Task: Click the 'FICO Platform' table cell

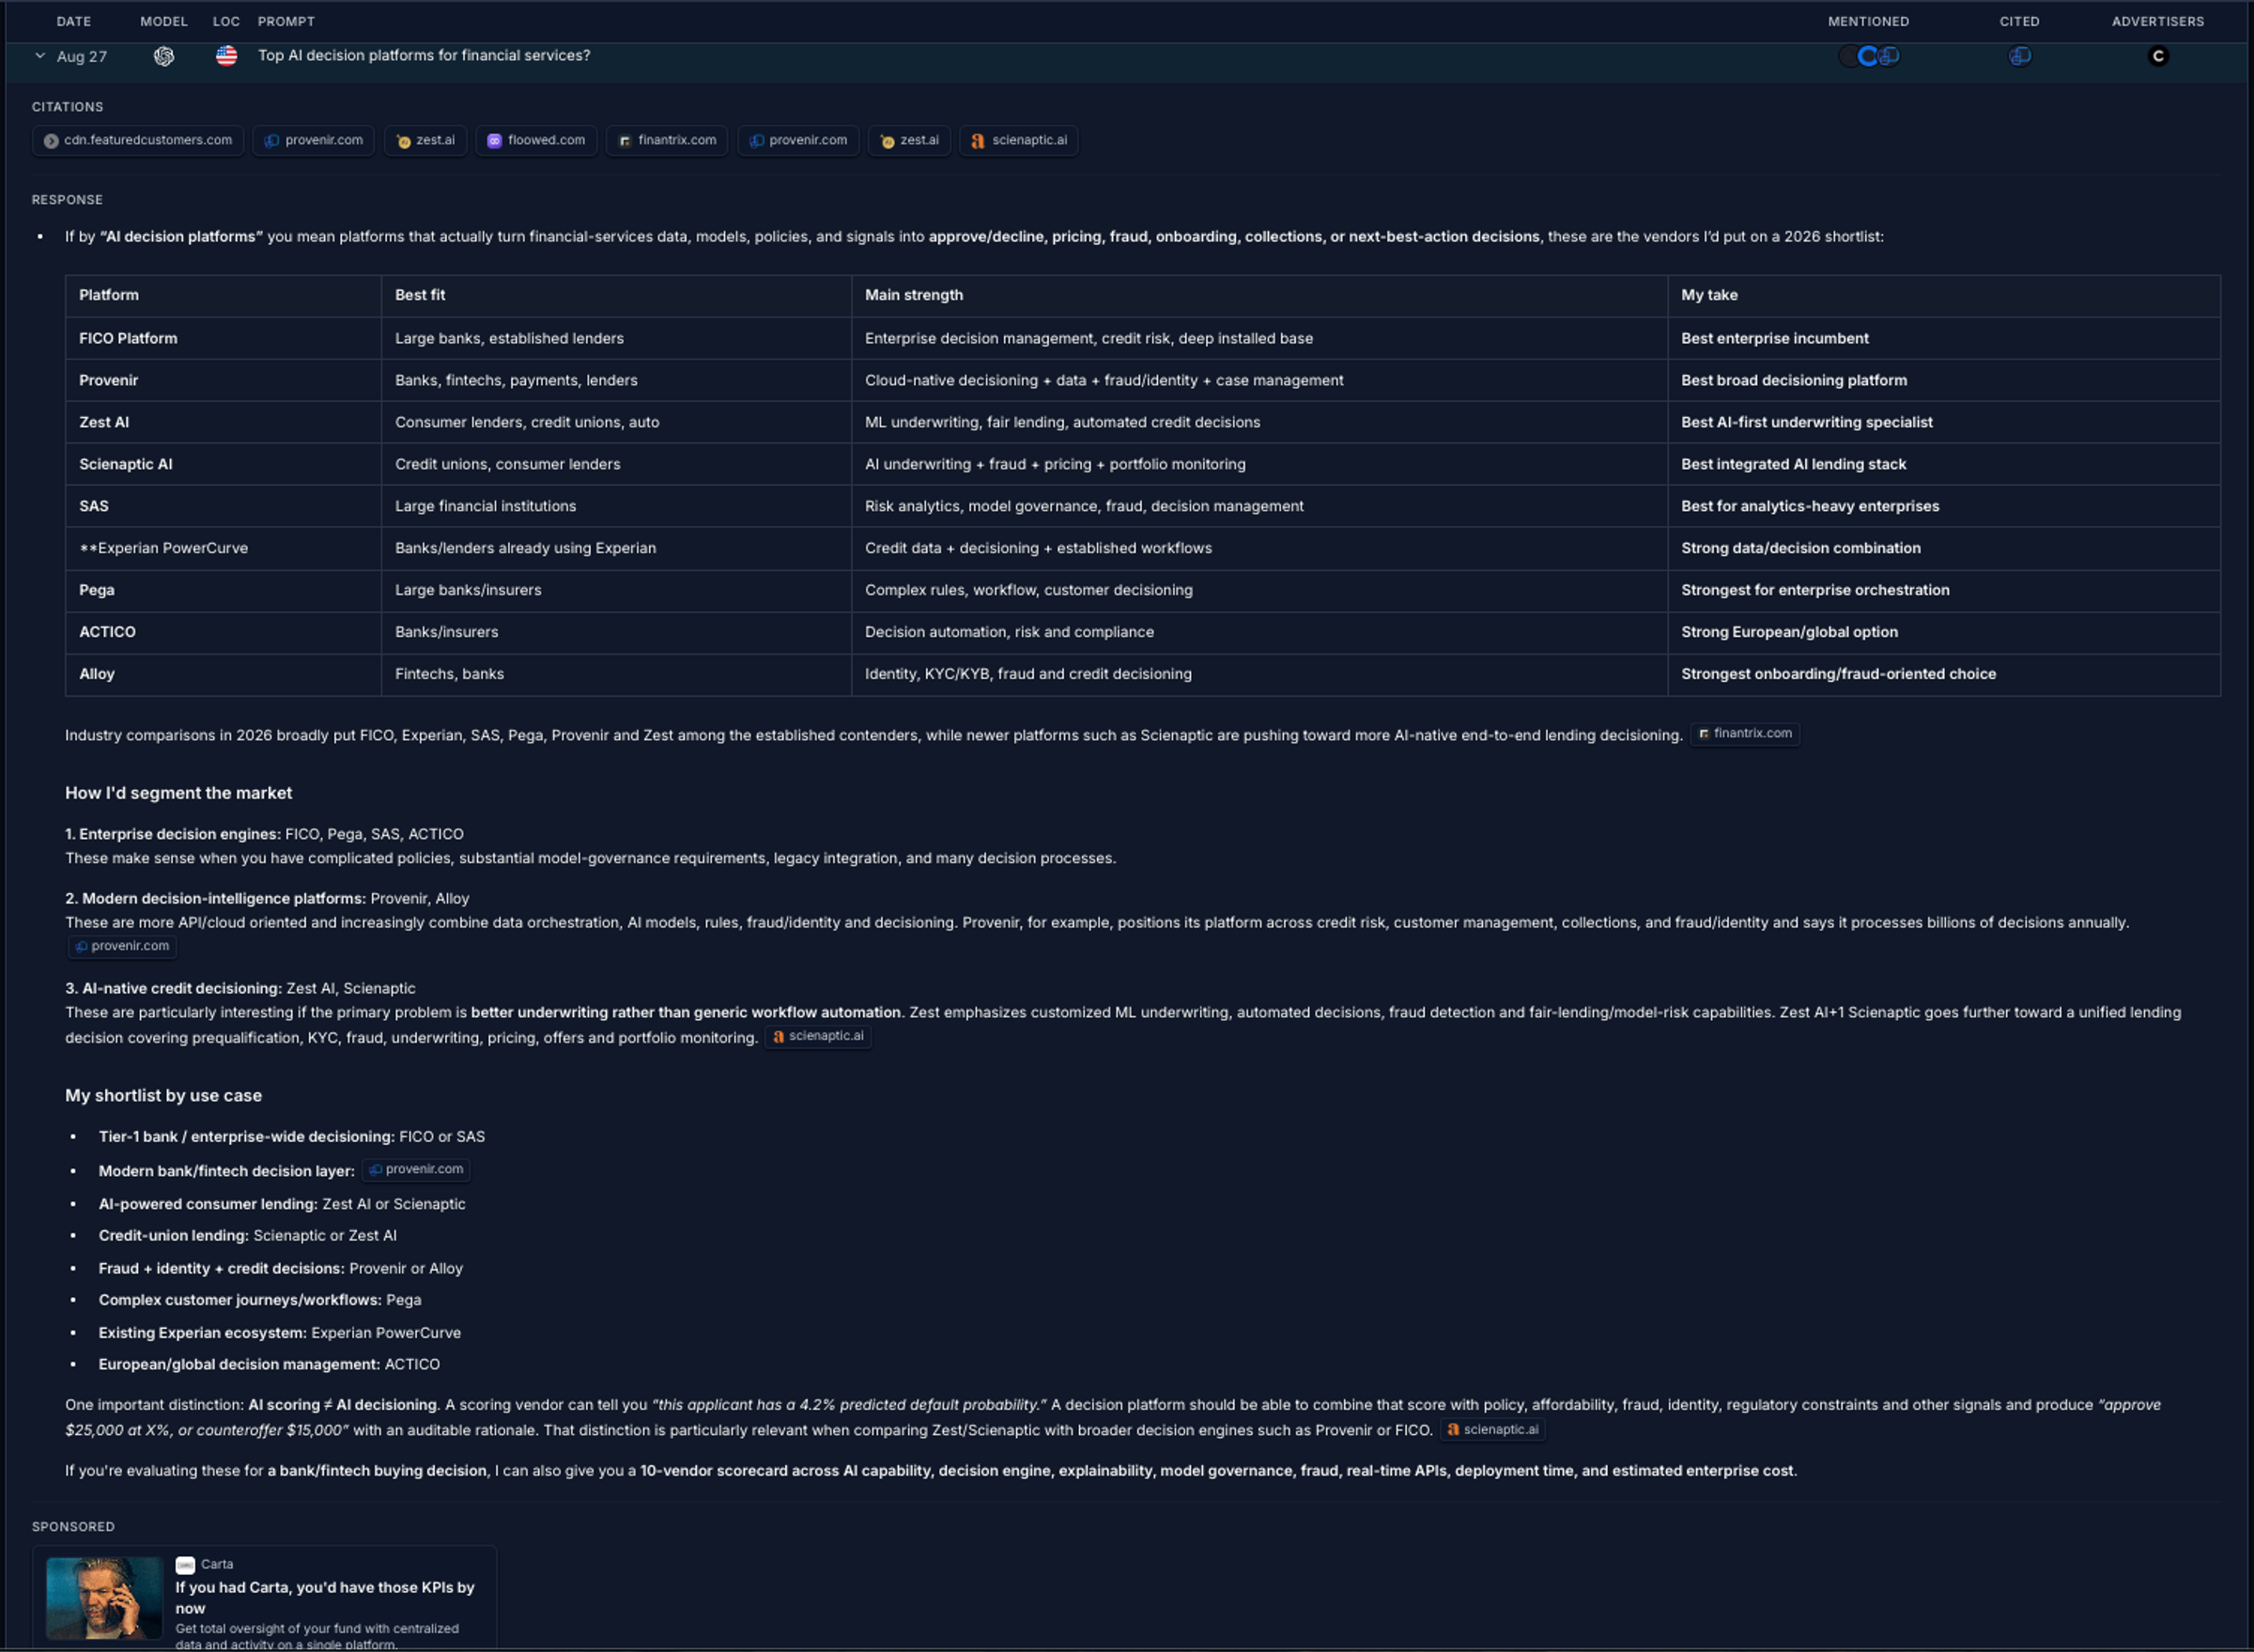Action: [223, 338]
